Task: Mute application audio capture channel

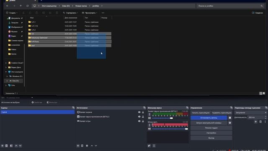Action: pos(149,118)
